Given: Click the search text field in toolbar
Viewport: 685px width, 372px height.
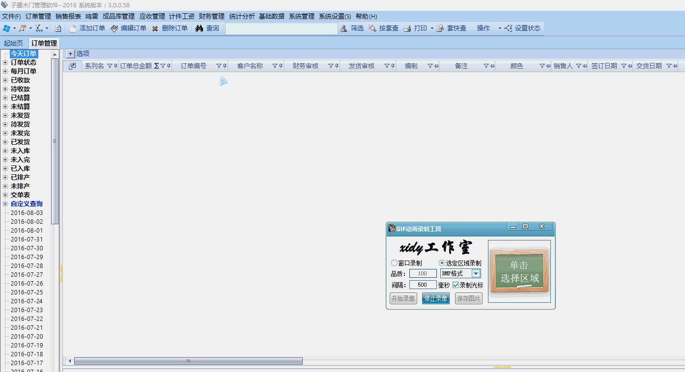Looking at the screenshot, I should point(282,28).
